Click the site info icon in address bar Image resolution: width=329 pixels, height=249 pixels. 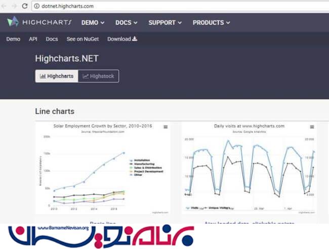[x=37, y=6]
